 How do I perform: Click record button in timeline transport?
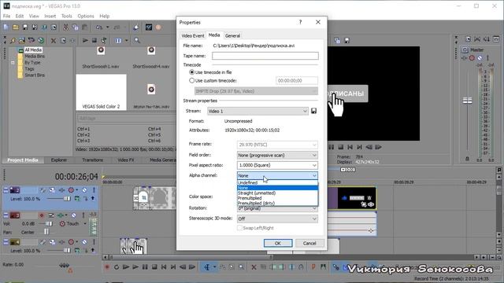click(x=107, y=267)
